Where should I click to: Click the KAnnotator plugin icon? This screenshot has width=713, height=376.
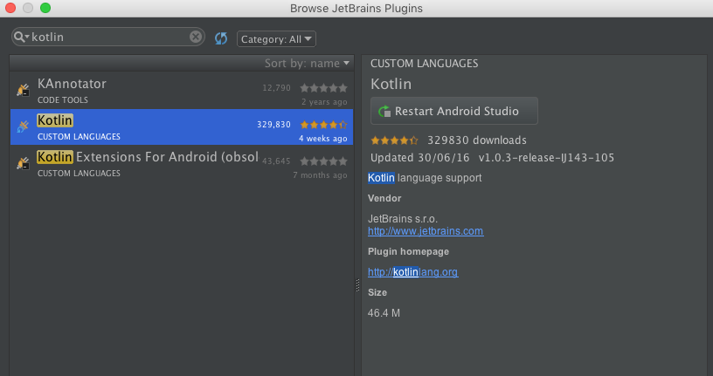pos(23,90)
